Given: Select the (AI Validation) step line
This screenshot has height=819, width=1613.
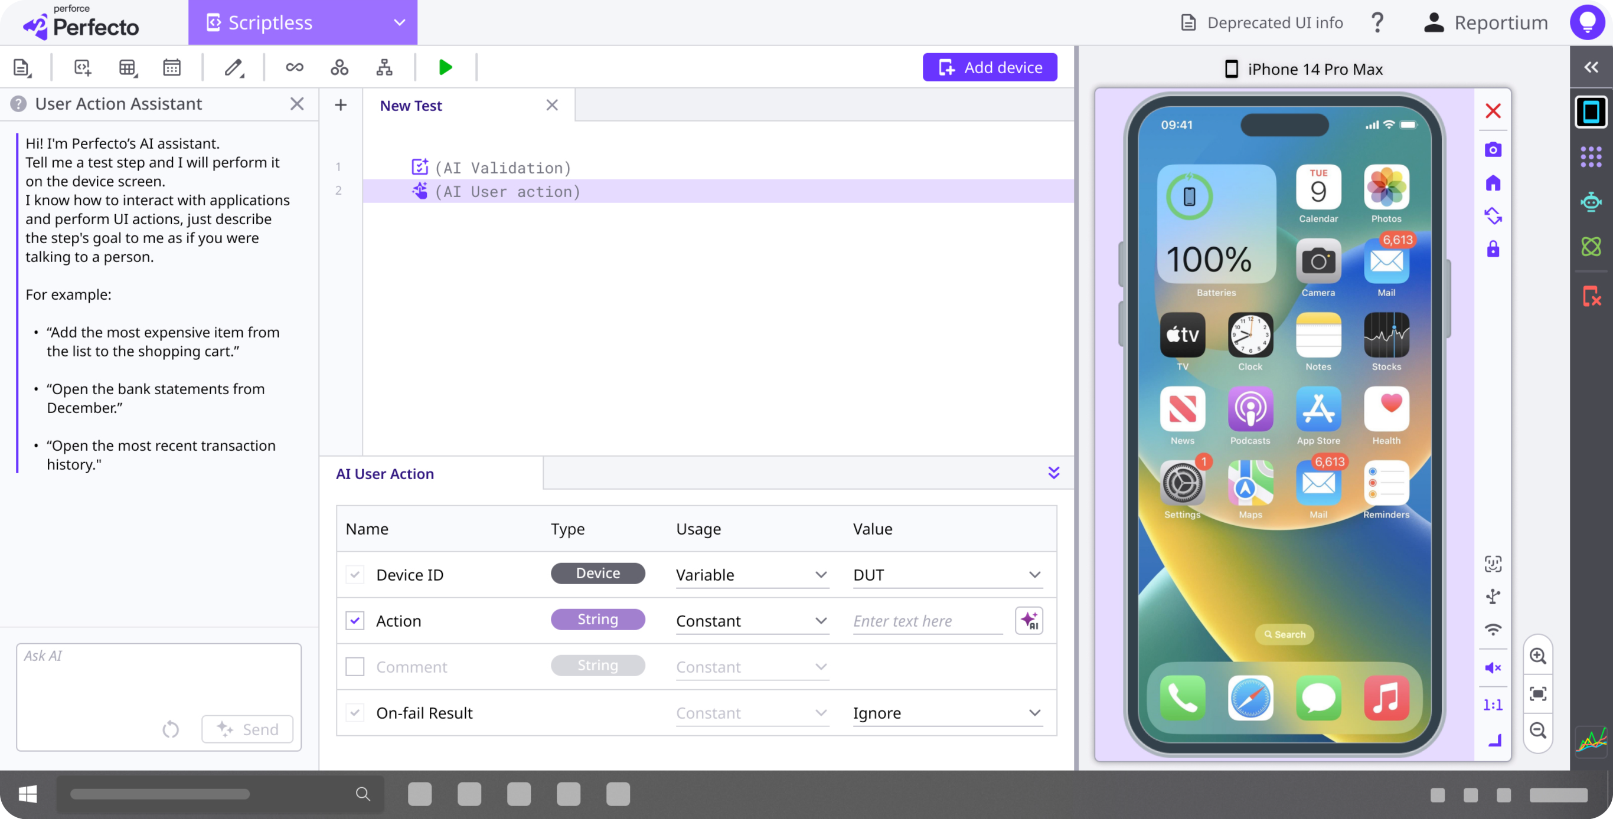Looking at the screenshot, I should (x=717, y=168).
